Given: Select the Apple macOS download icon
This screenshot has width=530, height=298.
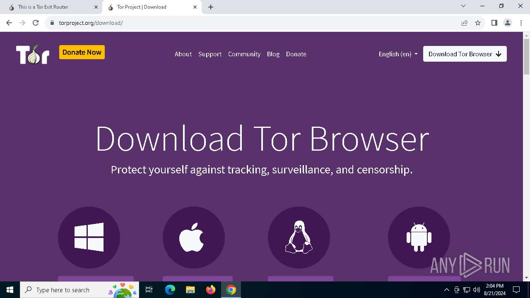Looking at the screenshot, I should click(x=194, y=238).
